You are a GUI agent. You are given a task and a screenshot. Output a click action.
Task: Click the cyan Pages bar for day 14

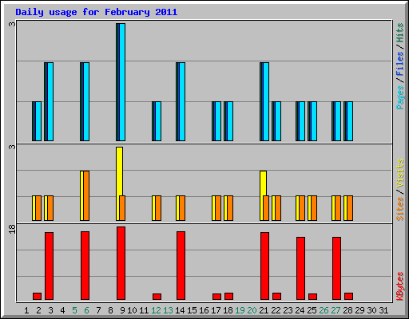click(182, 101)
